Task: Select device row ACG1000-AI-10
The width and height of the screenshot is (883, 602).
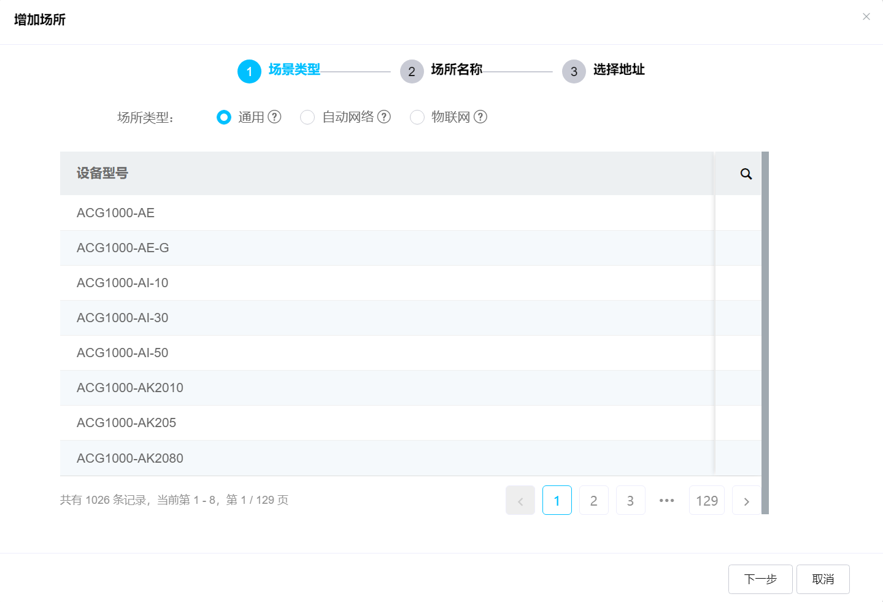Action: (x=411, y=283)
